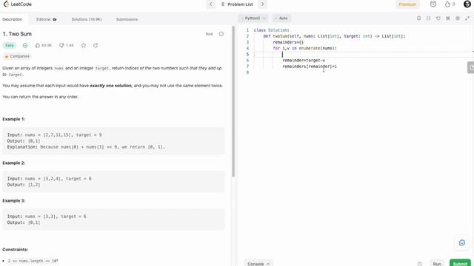This screenshot has width=474, height=266.
Task: Click the 'Example 3:' heading
Action: click(x=14, y=200)
